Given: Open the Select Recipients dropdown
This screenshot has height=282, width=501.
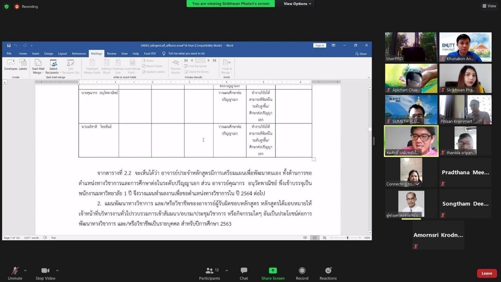Looking at the screenshot, I should click(53, 67).
